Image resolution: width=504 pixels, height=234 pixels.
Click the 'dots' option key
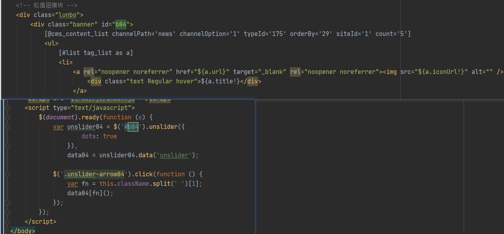(x=89, y=136)
